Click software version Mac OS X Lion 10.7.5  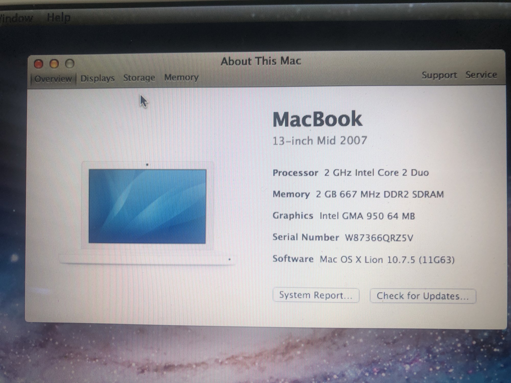point(387,260)
